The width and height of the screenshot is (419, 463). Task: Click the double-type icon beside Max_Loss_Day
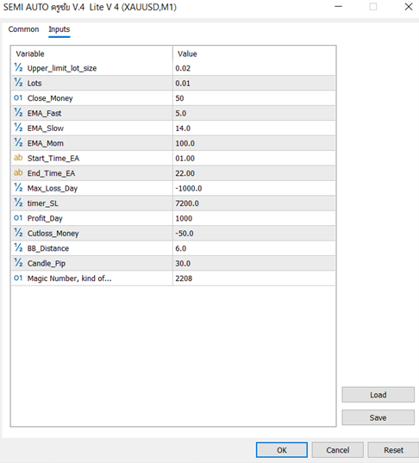18,188
